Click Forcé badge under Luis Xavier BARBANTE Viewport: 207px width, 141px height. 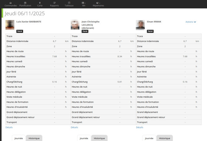[x=20, y=31]
